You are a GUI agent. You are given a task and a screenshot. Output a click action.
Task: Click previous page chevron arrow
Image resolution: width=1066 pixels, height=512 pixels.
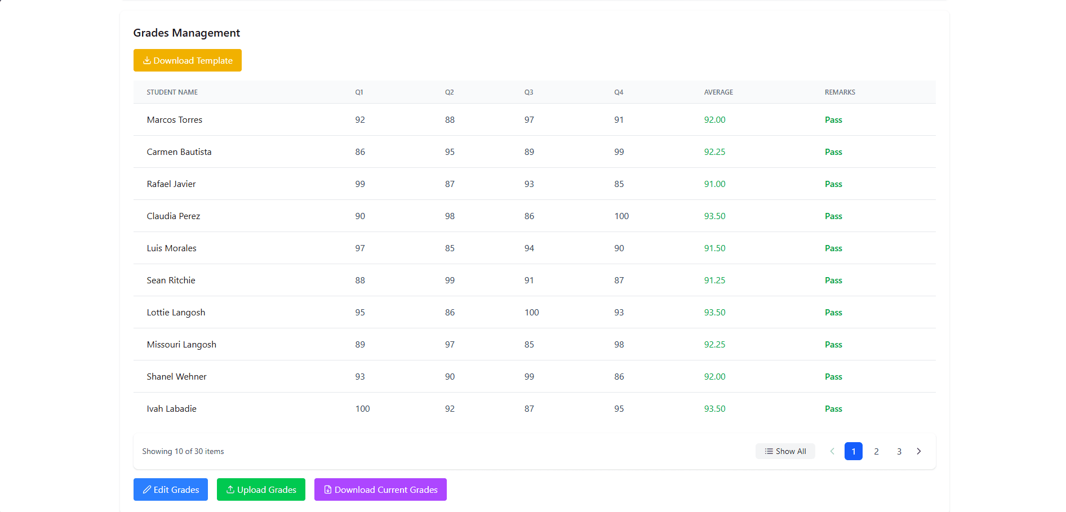832,451
